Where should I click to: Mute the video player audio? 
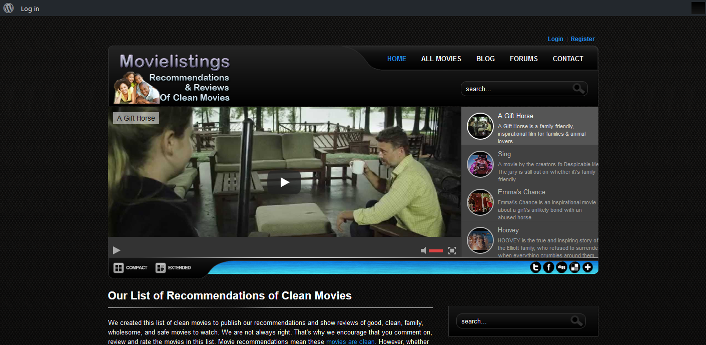coord(423,250)
